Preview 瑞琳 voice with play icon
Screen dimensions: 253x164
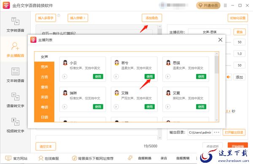point(65,107)
